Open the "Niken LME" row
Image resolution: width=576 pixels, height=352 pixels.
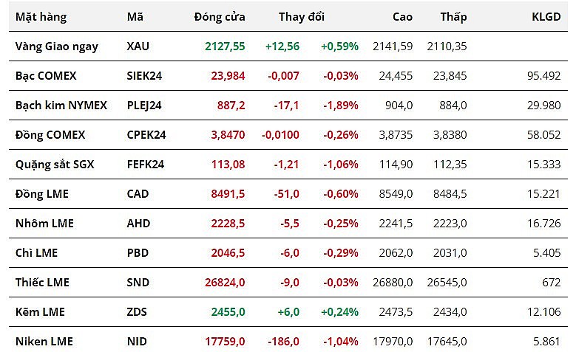[44, 341]
